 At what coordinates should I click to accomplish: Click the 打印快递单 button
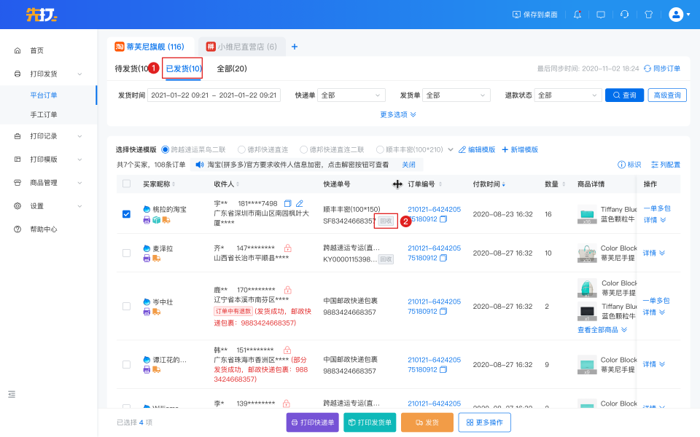312,422
